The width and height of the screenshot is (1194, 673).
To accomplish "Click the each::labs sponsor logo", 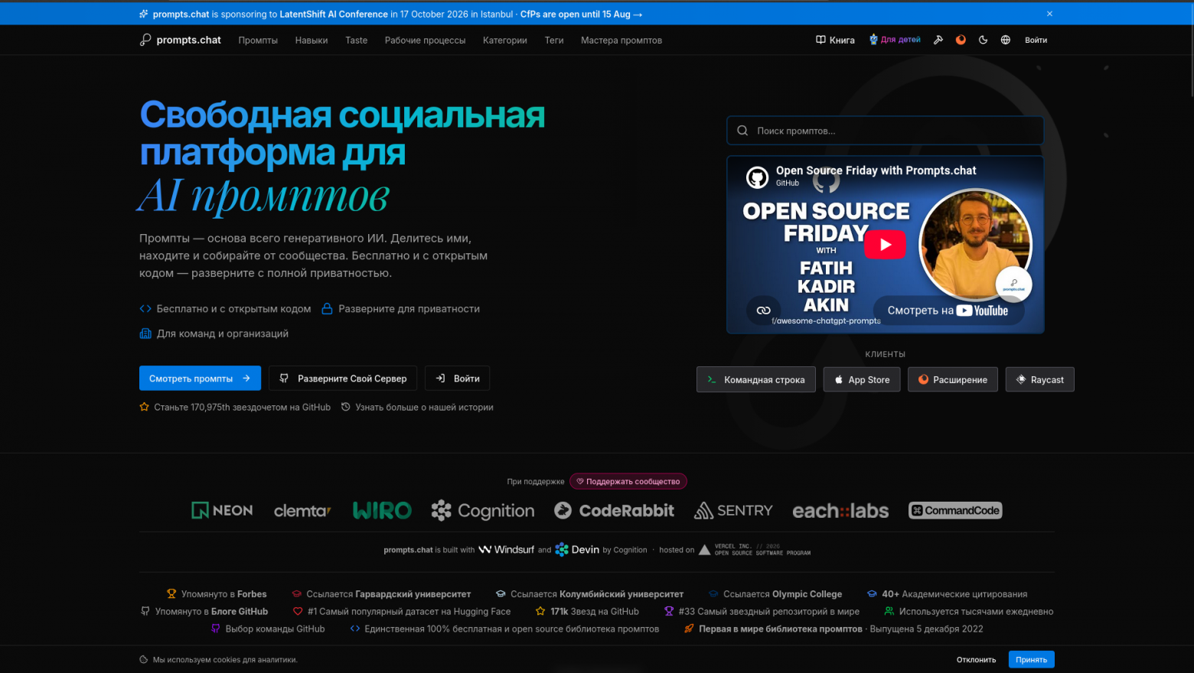I will pos(840,511).
